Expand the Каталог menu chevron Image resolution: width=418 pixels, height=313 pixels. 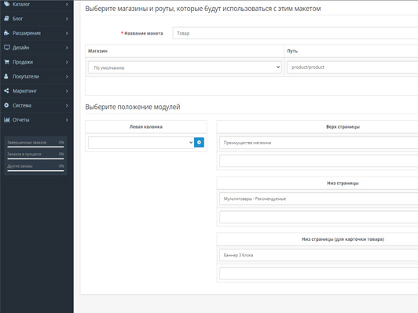pos(67,4)
